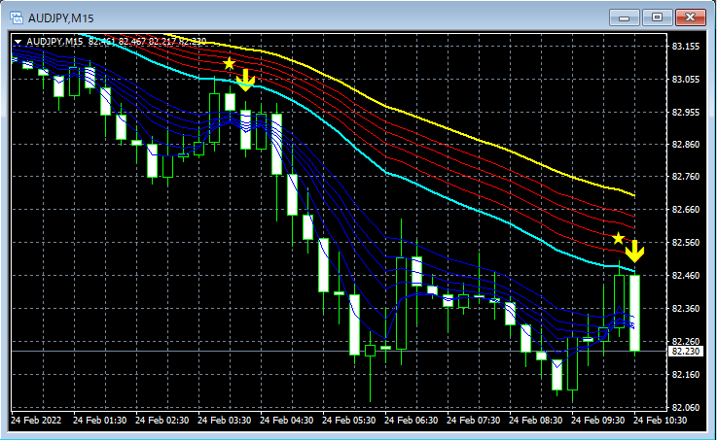Minimize the AUDJPY,M15 chart window

[x=624, y=17]
